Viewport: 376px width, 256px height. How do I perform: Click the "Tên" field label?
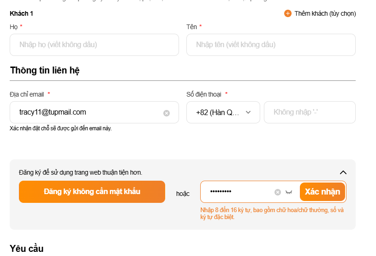191,27
